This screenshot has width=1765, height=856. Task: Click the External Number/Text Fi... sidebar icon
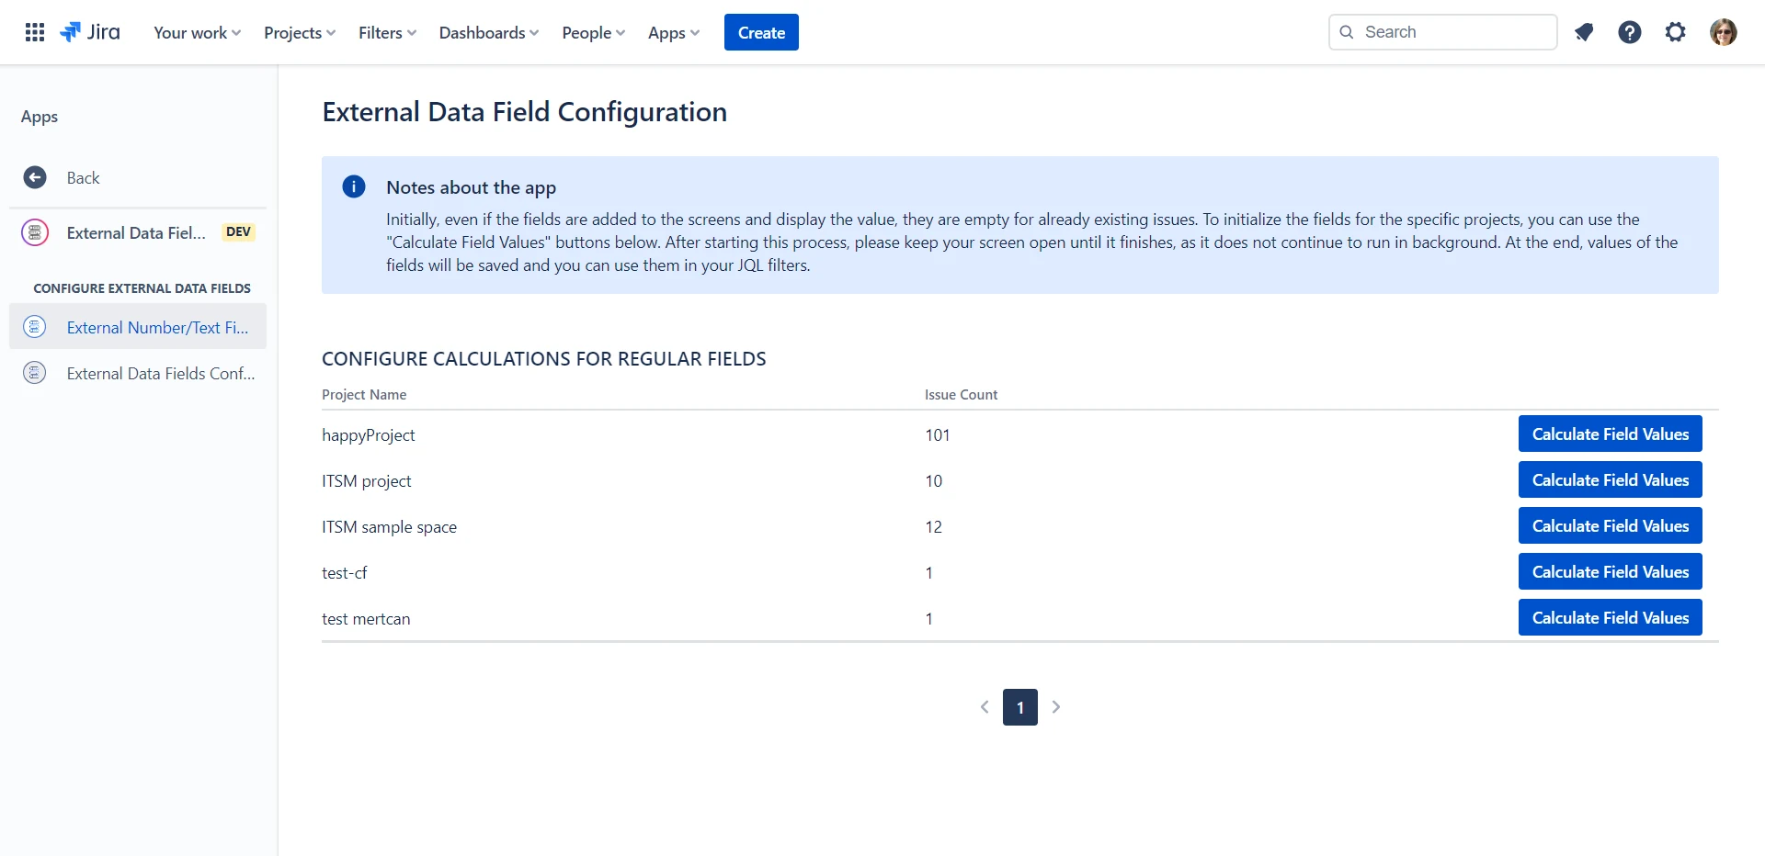(x=35, y=326)
